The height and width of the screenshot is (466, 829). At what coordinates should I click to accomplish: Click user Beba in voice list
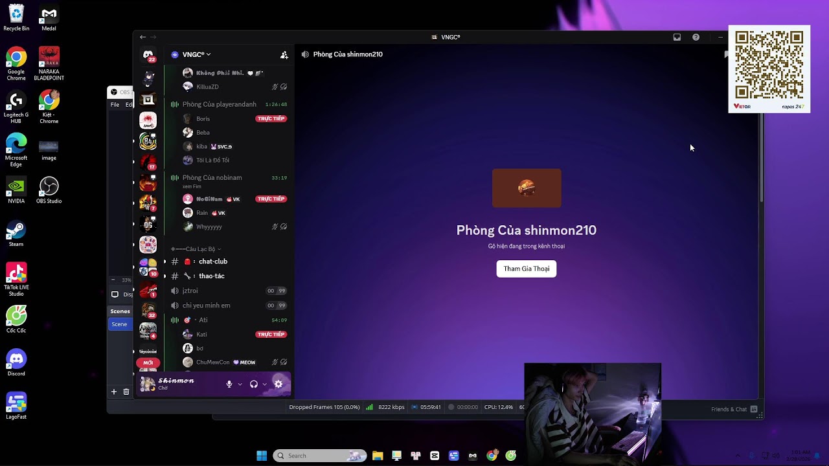pyautogui.click(x=203, y=133)
